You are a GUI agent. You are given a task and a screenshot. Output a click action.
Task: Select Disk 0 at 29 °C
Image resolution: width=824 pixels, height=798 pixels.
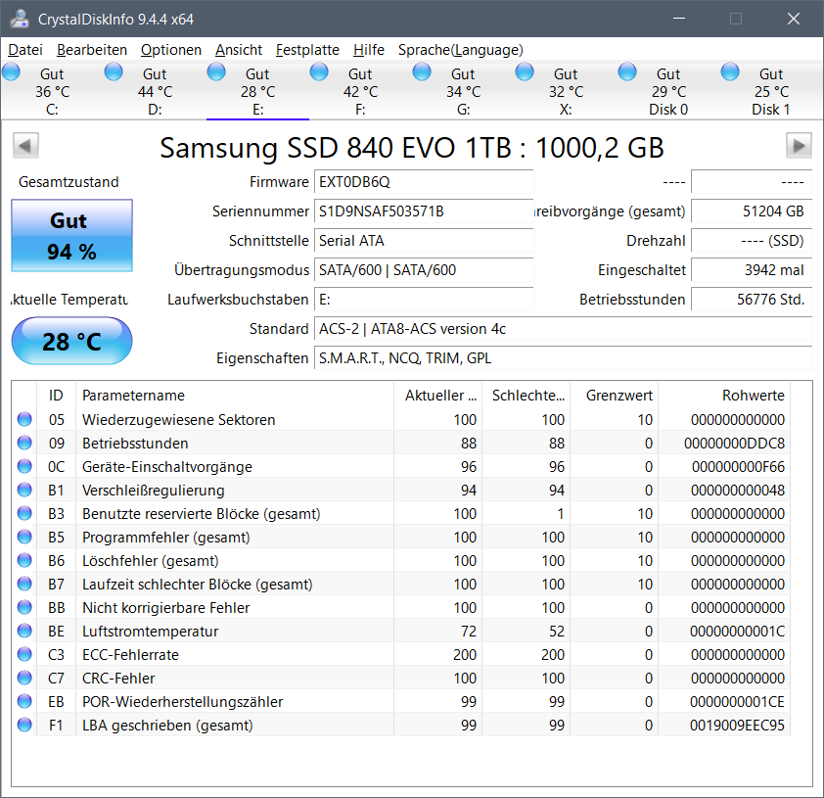668,91
